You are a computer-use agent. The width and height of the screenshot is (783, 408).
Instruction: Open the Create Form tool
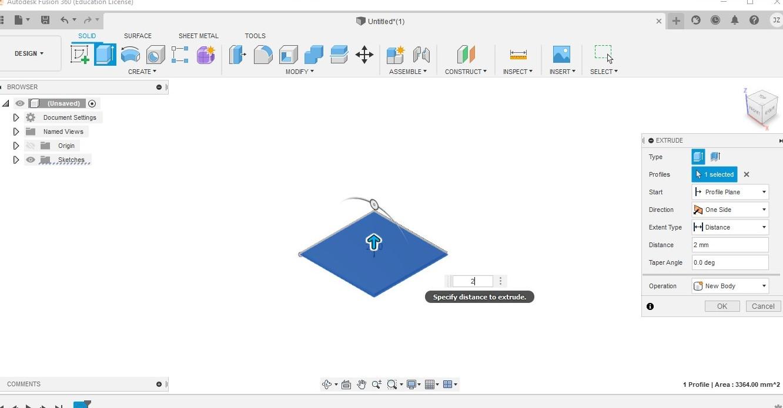pyautogui.click(x=206, y=55)
